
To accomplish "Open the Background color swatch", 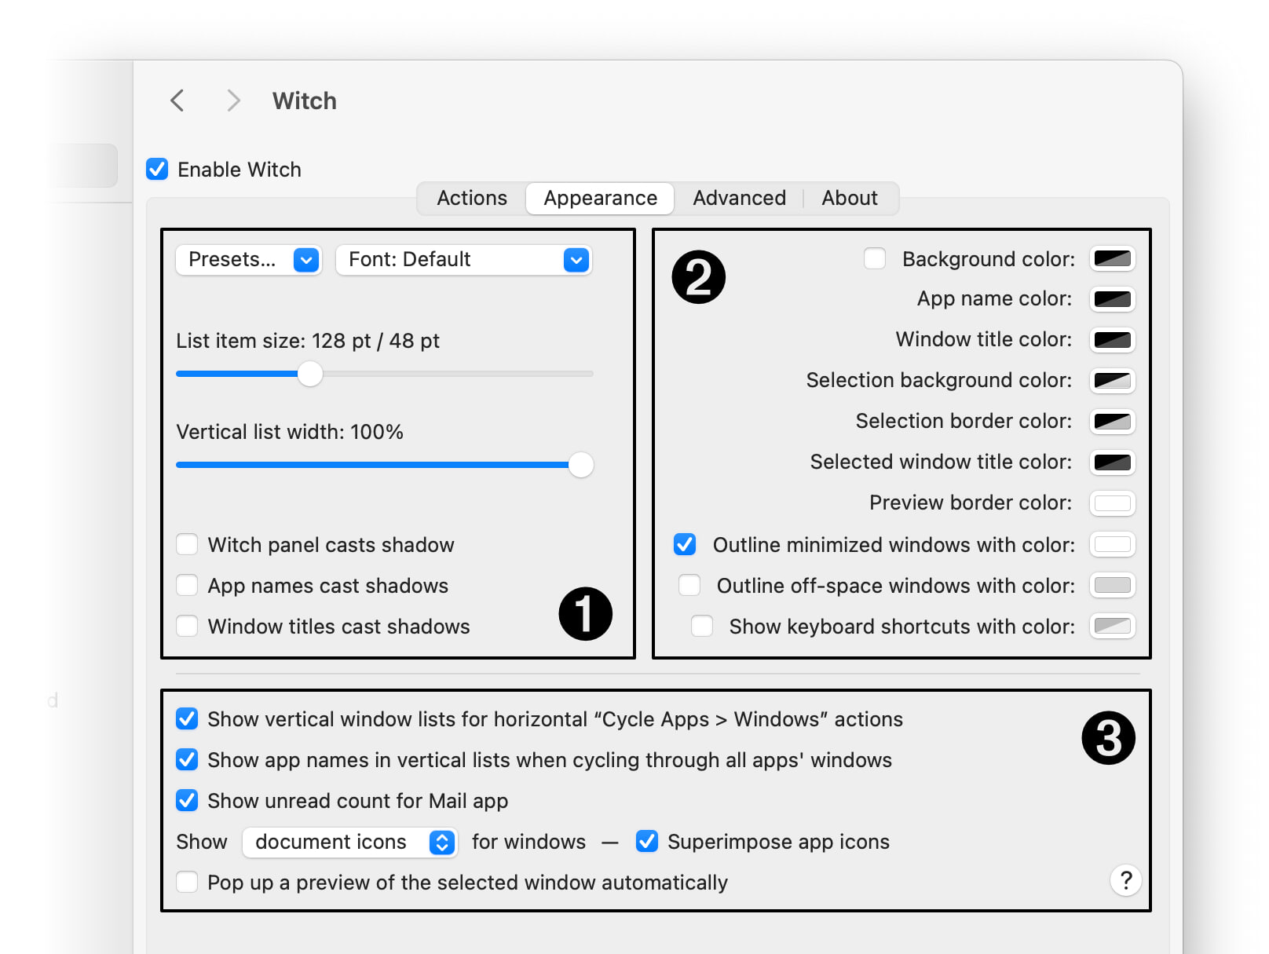I will pos(1113,258).
